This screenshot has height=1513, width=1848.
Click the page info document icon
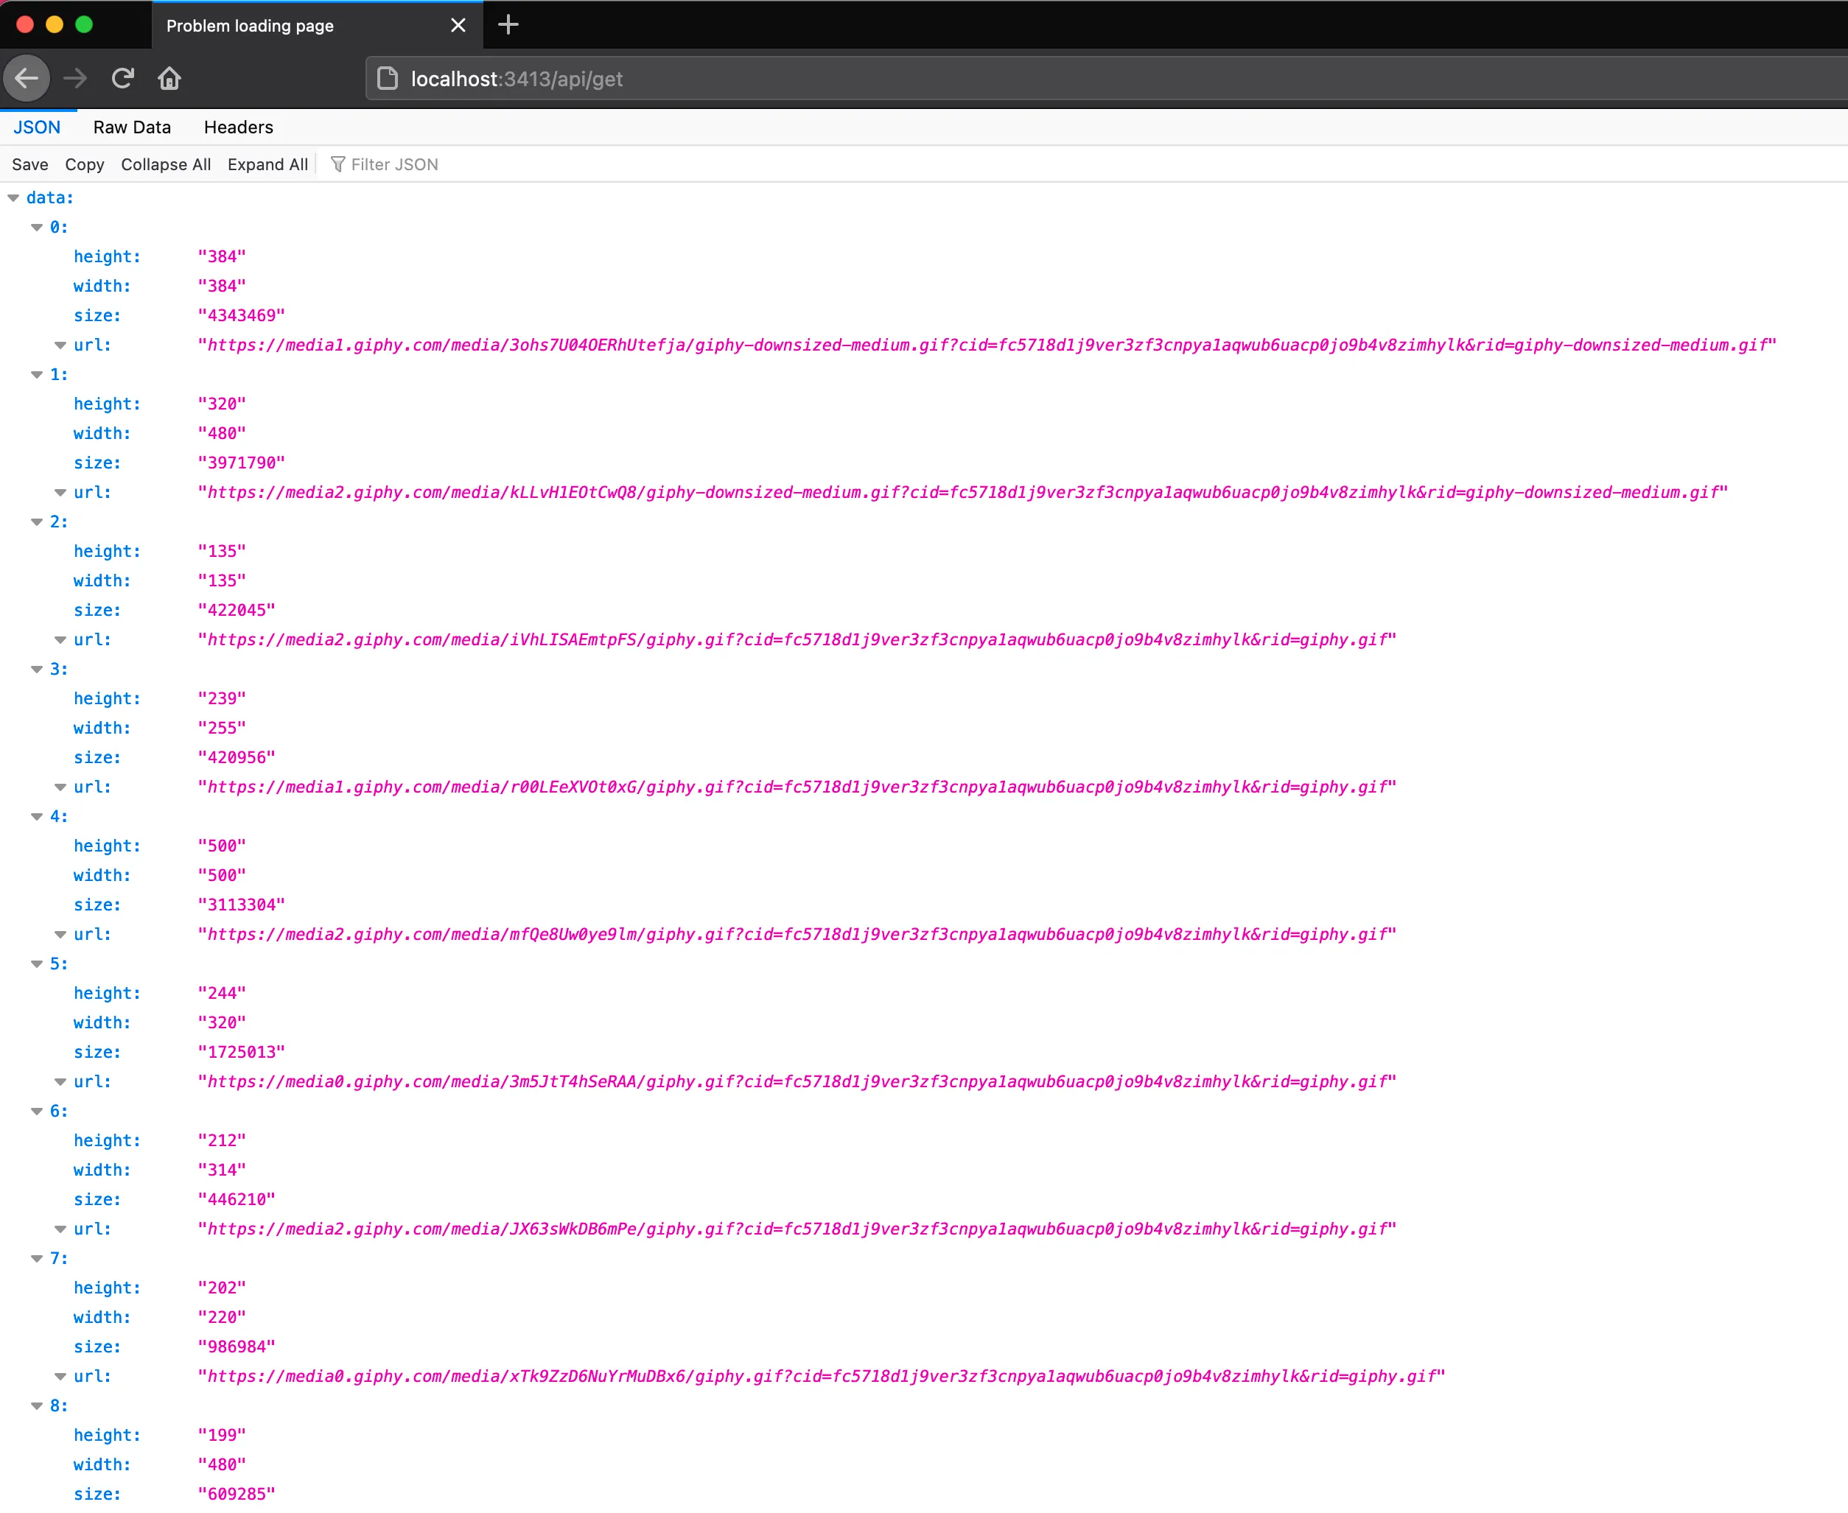point(387,78)
